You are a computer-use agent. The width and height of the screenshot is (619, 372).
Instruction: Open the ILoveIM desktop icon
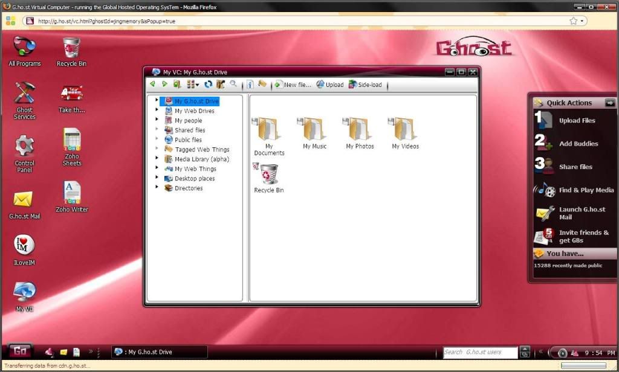tap(24, 250)
